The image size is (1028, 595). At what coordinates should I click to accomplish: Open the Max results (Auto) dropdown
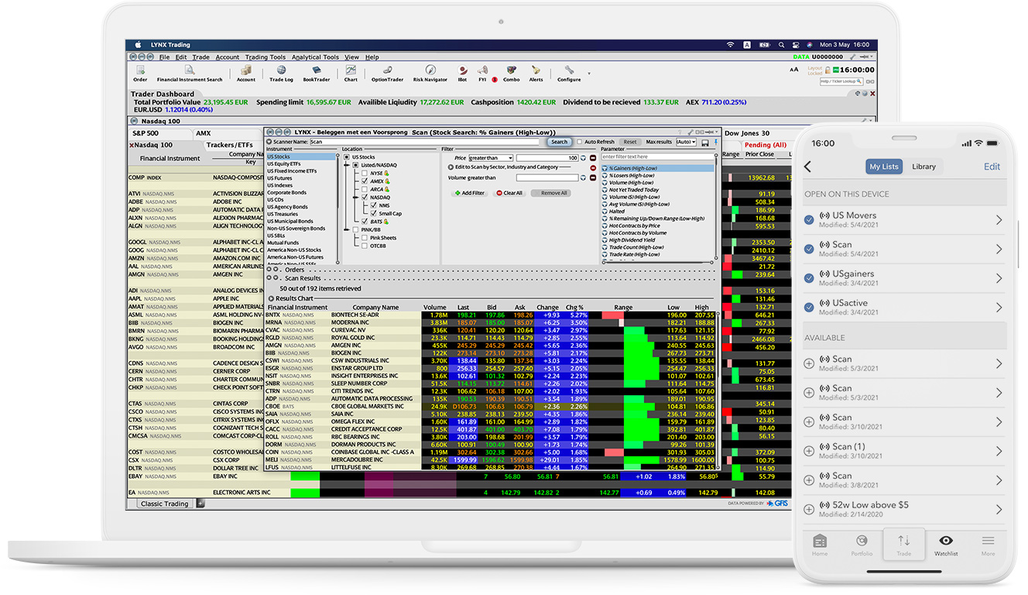pos(686,143)
